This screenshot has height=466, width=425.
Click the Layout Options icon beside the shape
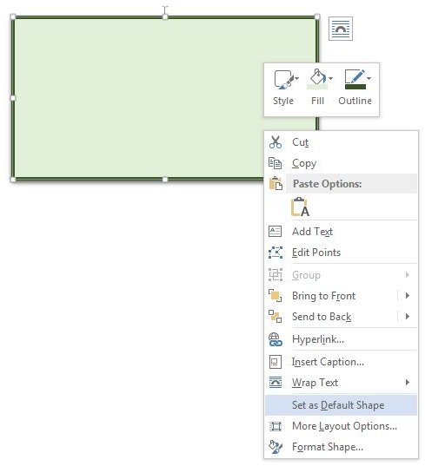point(341,29)
